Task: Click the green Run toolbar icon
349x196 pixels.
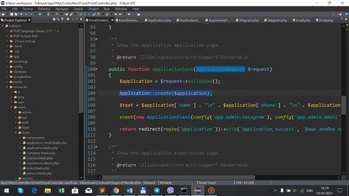Action: 40,14
